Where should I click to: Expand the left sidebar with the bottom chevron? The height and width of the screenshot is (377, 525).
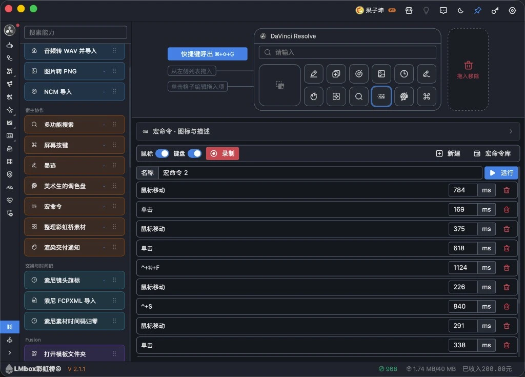tap(10, 353)
